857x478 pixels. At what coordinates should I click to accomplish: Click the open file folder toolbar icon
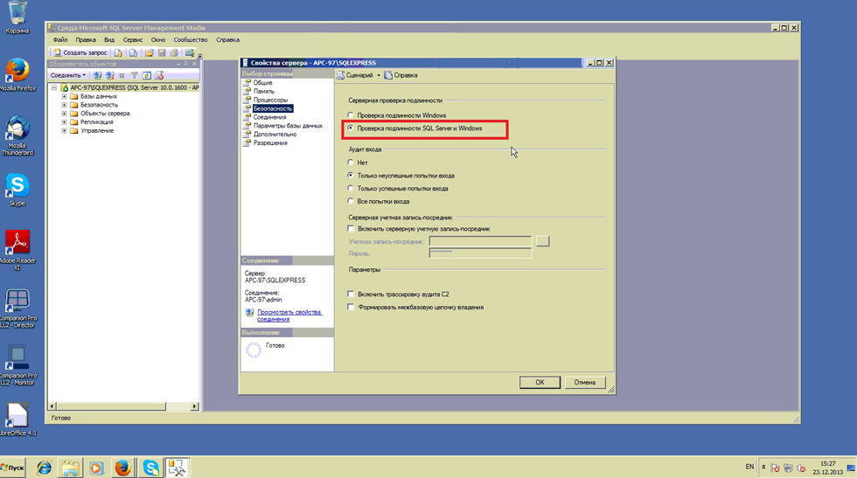(x=150, y=52)
